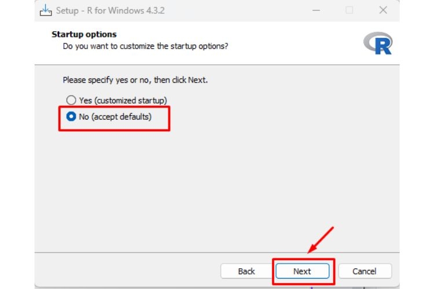Click the bold 'Startup options' heading
The height and width of the screenshot is (289, 434).
(84, 34)
